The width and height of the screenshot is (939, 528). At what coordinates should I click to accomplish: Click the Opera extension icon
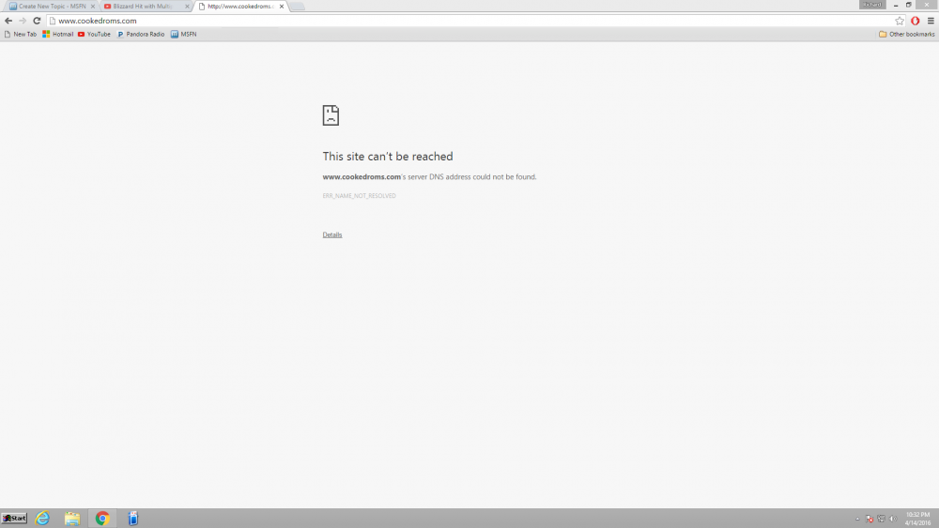click(916, 21)
